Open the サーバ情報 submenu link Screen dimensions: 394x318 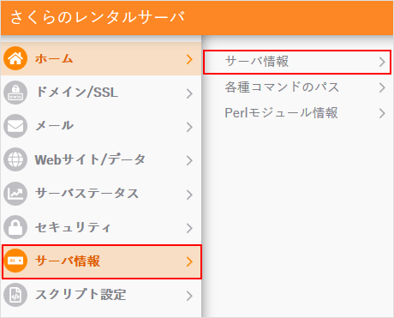coord(297,62)
